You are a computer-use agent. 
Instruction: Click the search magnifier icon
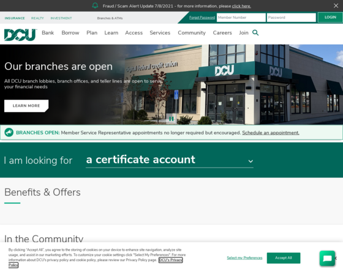coord(255,33)
